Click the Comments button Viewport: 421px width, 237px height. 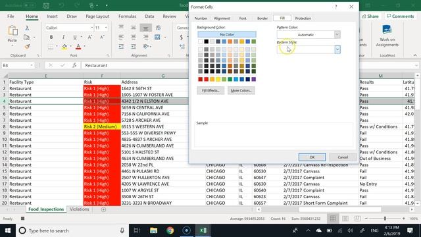coord(401,16)
